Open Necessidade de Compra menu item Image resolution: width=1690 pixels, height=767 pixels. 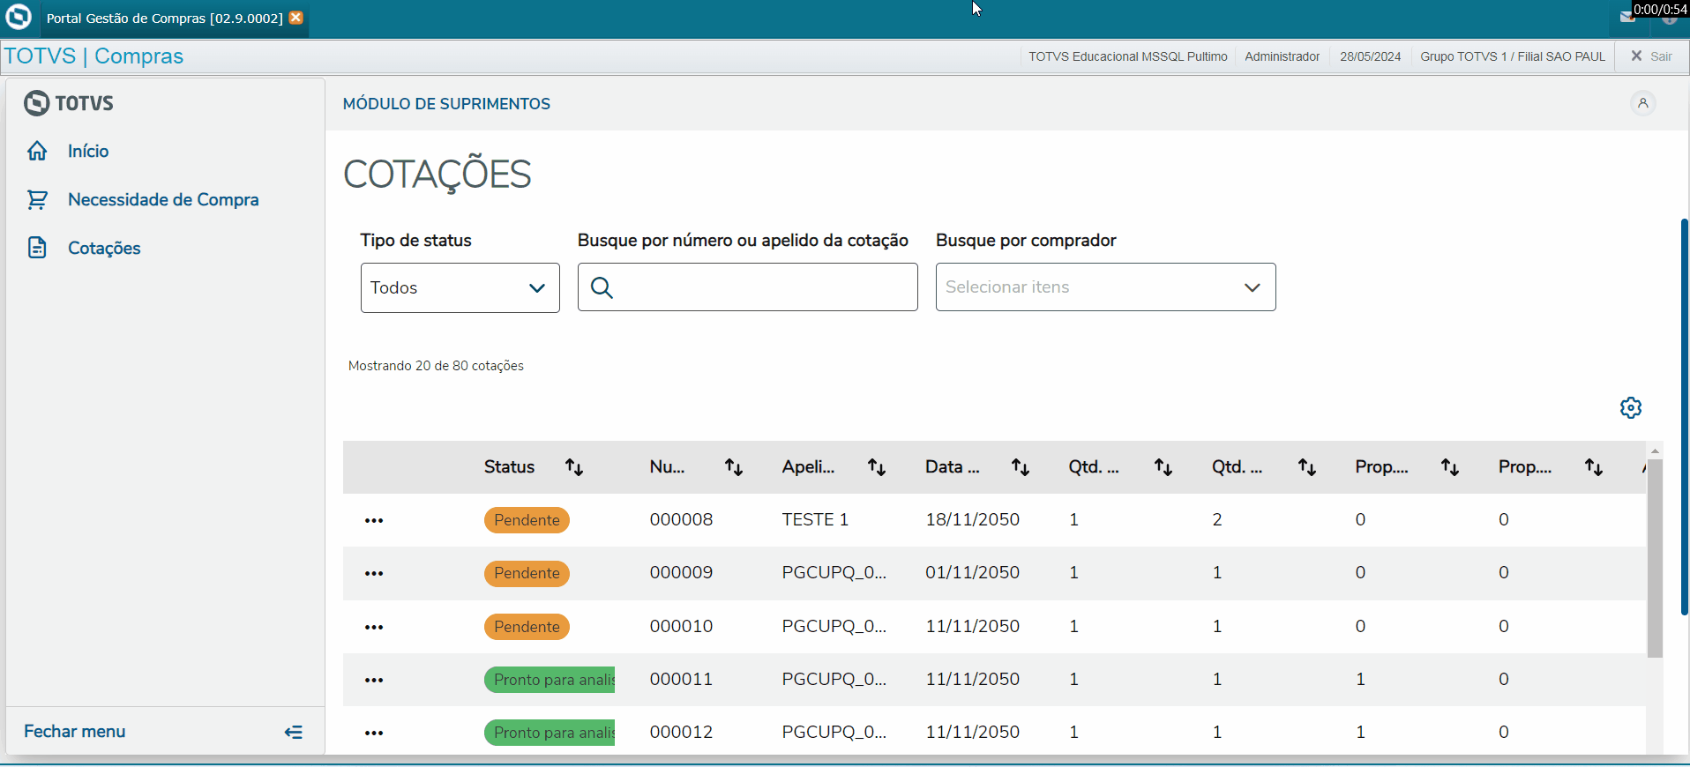click(x=163, y=200)
